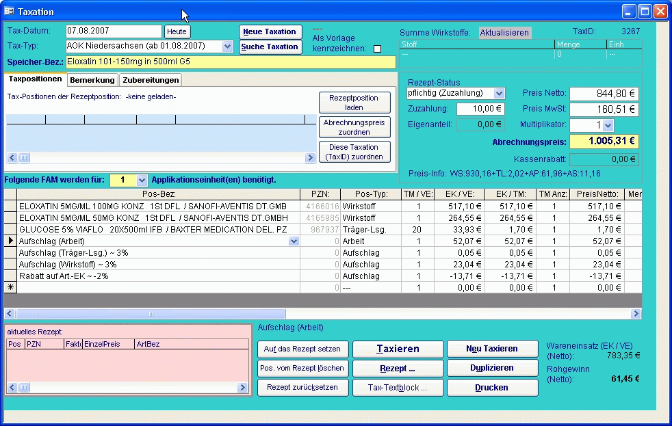Open 'Tax-Textblock ...'

coord(398,388)
